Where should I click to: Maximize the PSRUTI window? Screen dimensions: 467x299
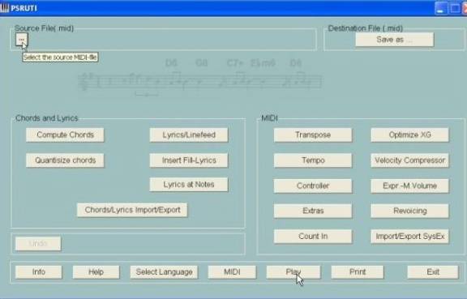[455, 8]
